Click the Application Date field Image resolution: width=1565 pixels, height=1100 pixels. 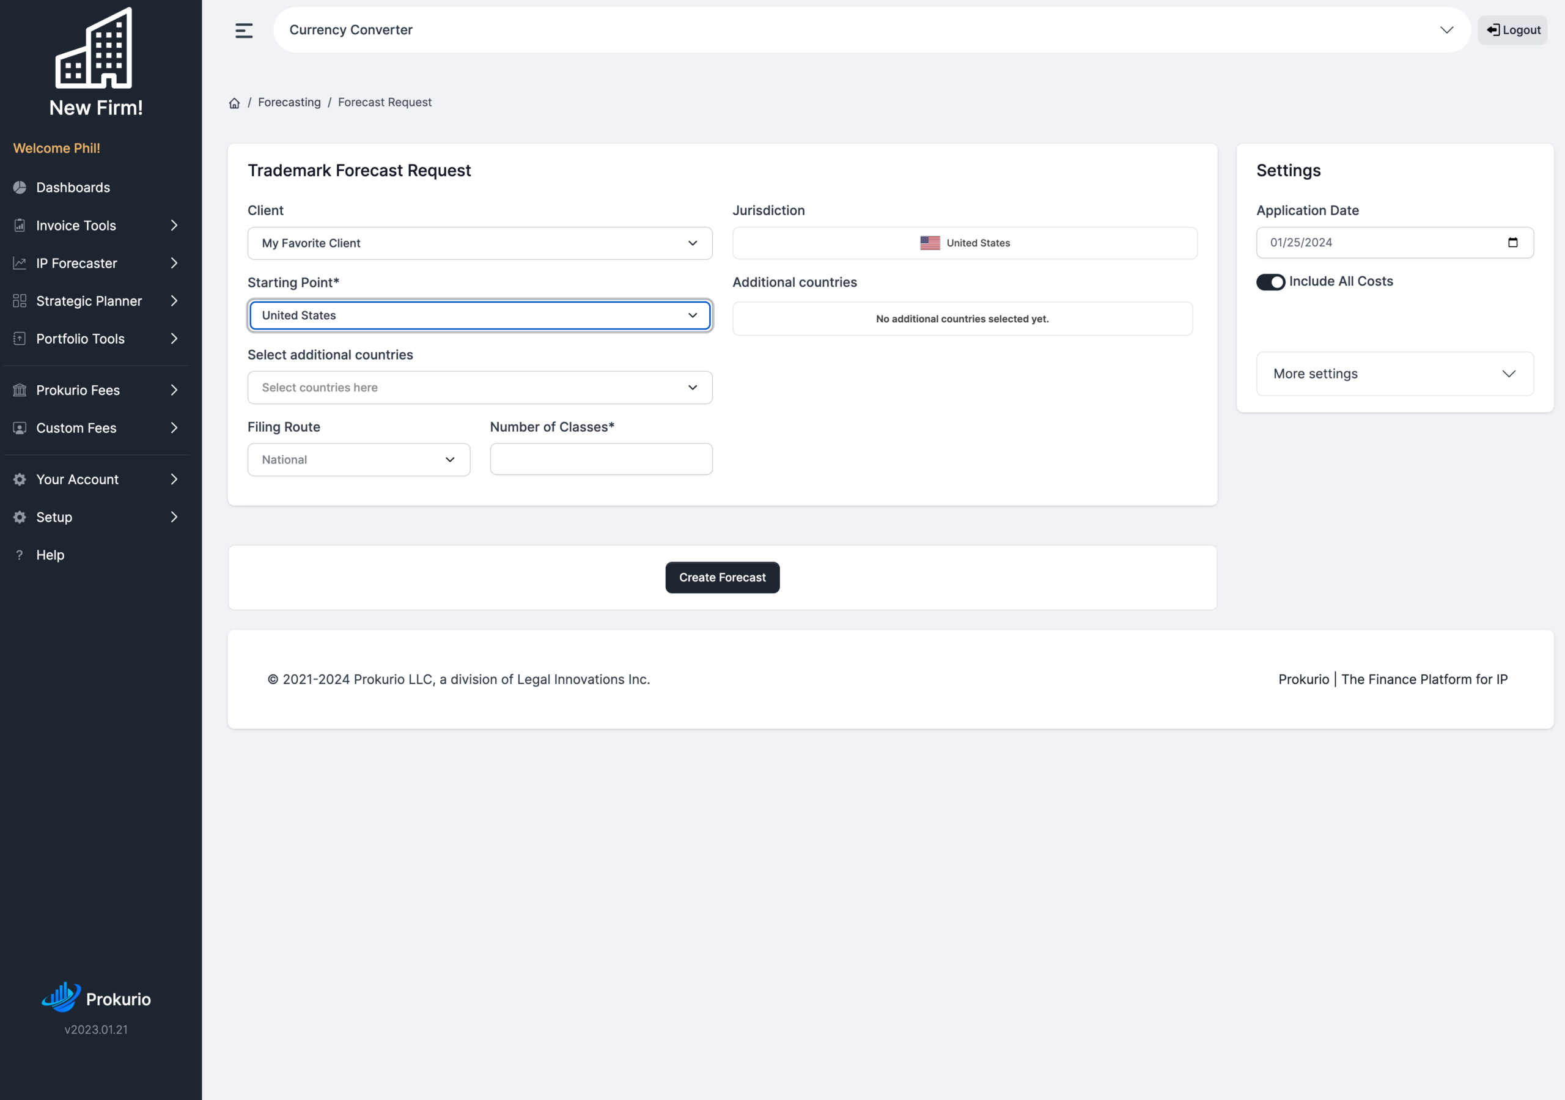tap(1394, 243)
